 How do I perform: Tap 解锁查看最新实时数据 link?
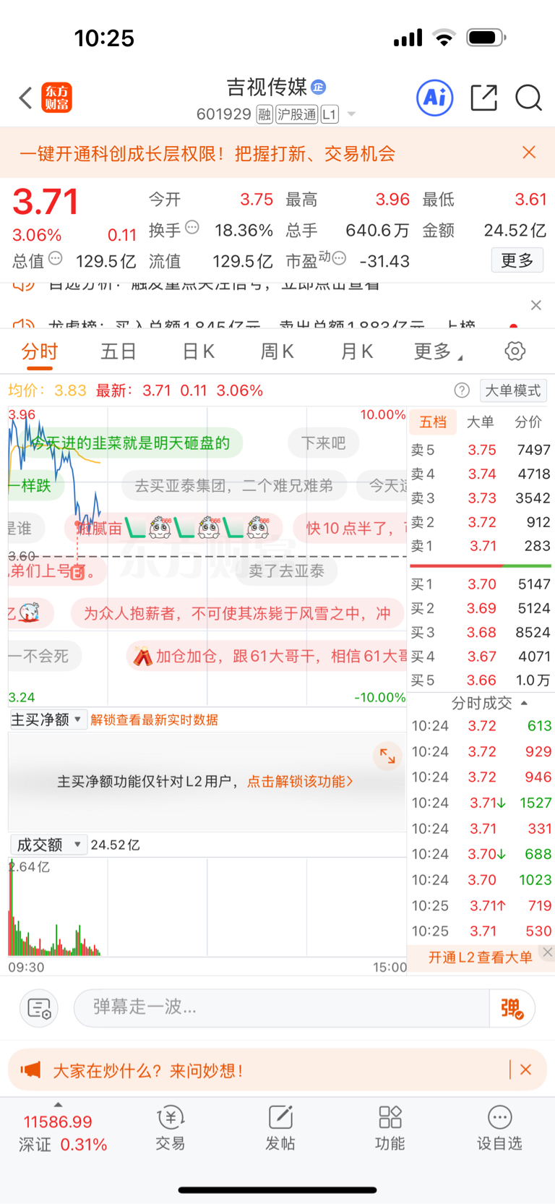pos(155,720)
